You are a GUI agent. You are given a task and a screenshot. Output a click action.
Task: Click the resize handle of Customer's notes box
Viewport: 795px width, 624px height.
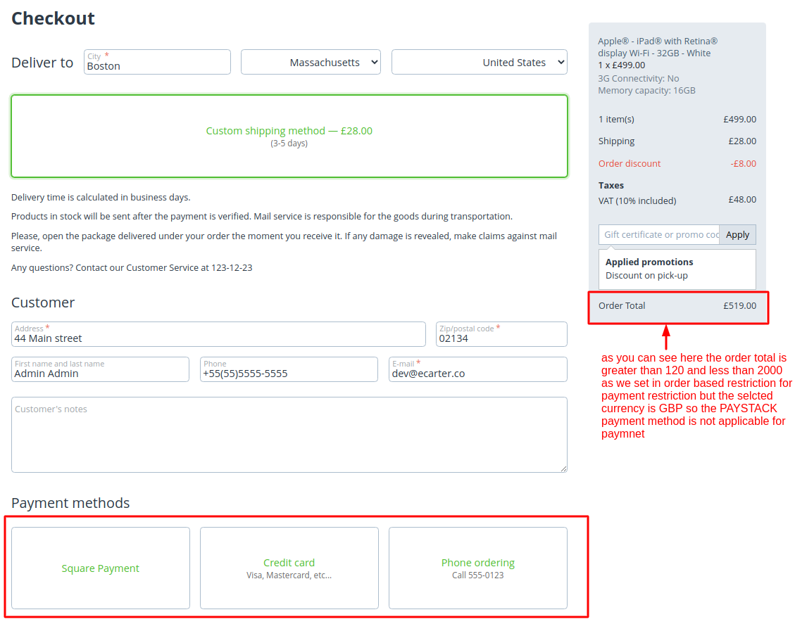(563, 468)
